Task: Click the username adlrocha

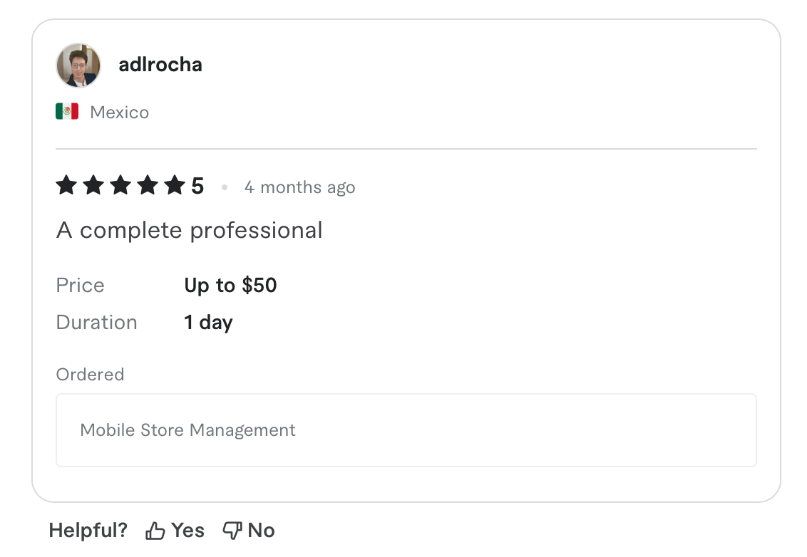Action: tap(160, 65)
